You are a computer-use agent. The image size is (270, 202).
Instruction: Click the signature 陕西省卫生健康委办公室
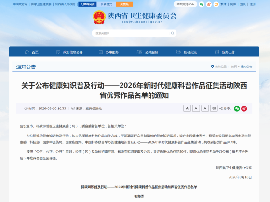(234, 168)
